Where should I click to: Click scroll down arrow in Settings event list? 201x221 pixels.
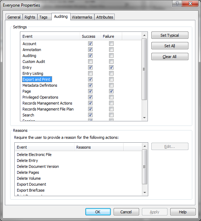144,118
